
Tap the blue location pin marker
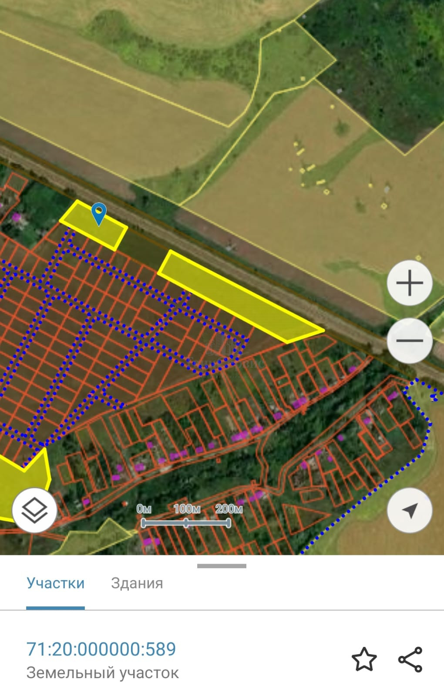coord(99,215)
